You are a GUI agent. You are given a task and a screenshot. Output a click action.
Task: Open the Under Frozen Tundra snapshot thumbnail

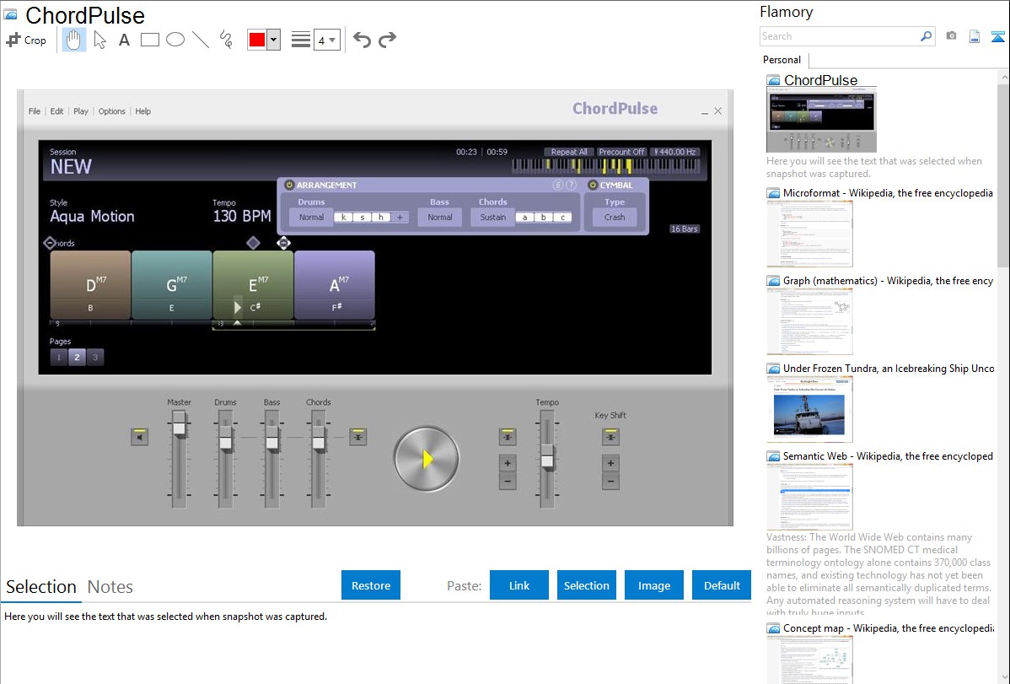coord(809,410)
